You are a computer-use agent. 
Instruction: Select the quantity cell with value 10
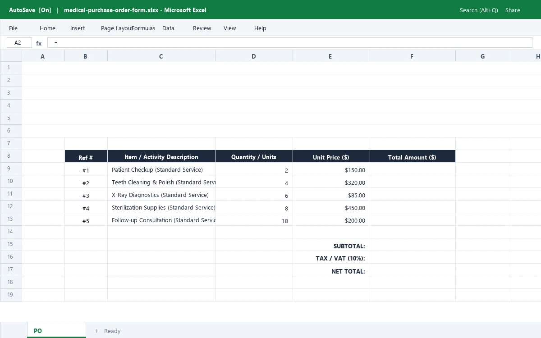pos(254,219)
